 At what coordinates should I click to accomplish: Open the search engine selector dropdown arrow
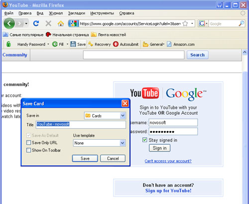point(207,23)
